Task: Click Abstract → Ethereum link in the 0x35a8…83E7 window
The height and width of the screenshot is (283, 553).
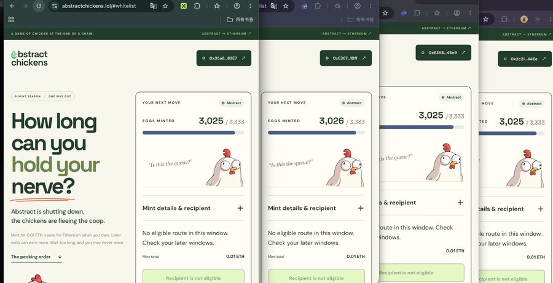Action: click(226, 34)
